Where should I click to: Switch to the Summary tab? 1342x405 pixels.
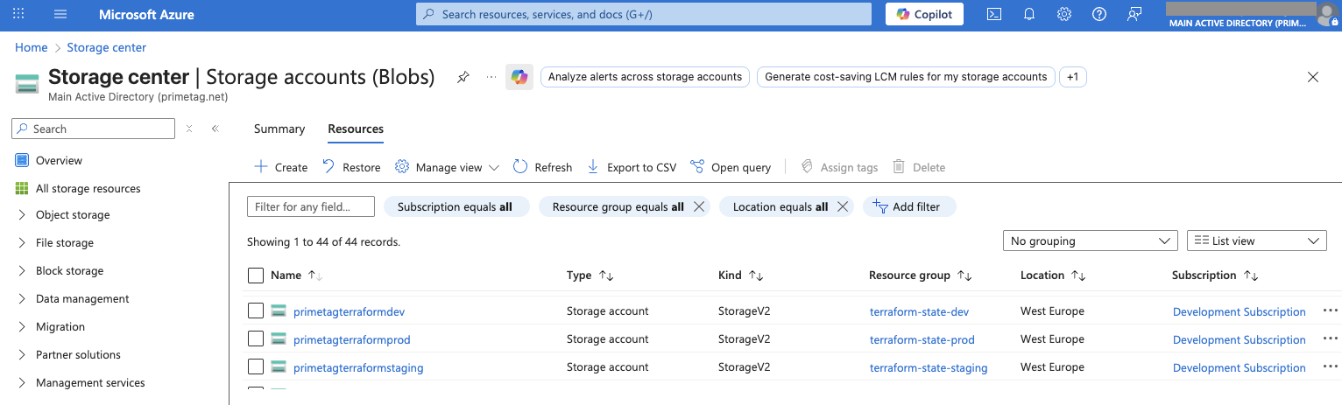(x=279, y=129)
